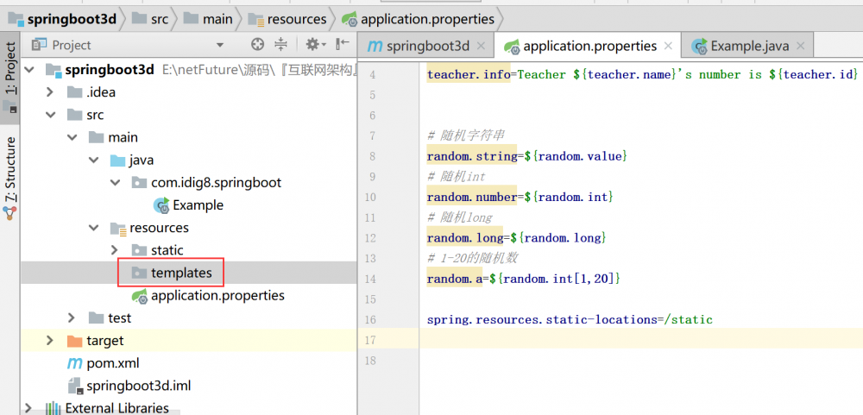The width and height of the screenshot is (863, 415).
Task: Select External Libraries node
Action: 117,408
